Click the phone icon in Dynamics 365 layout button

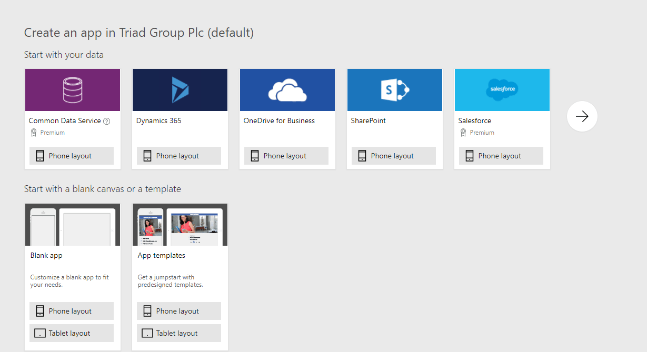(147, 156)
